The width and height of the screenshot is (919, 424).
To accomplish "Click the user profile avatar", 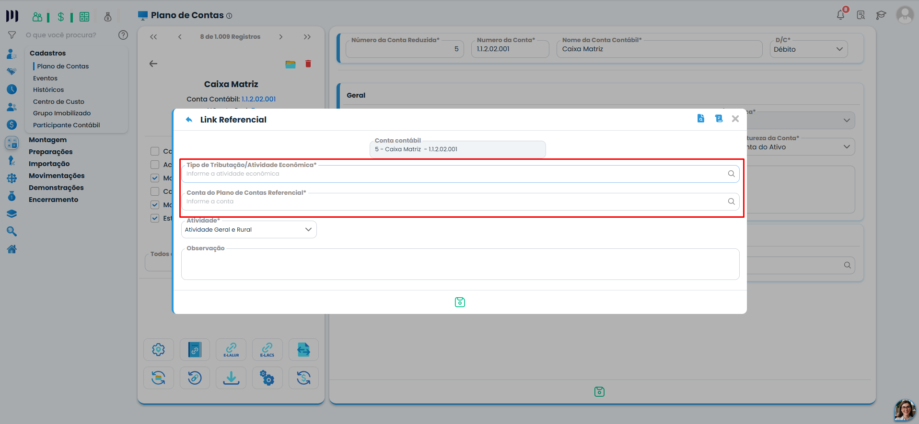I will pos(905,15).
